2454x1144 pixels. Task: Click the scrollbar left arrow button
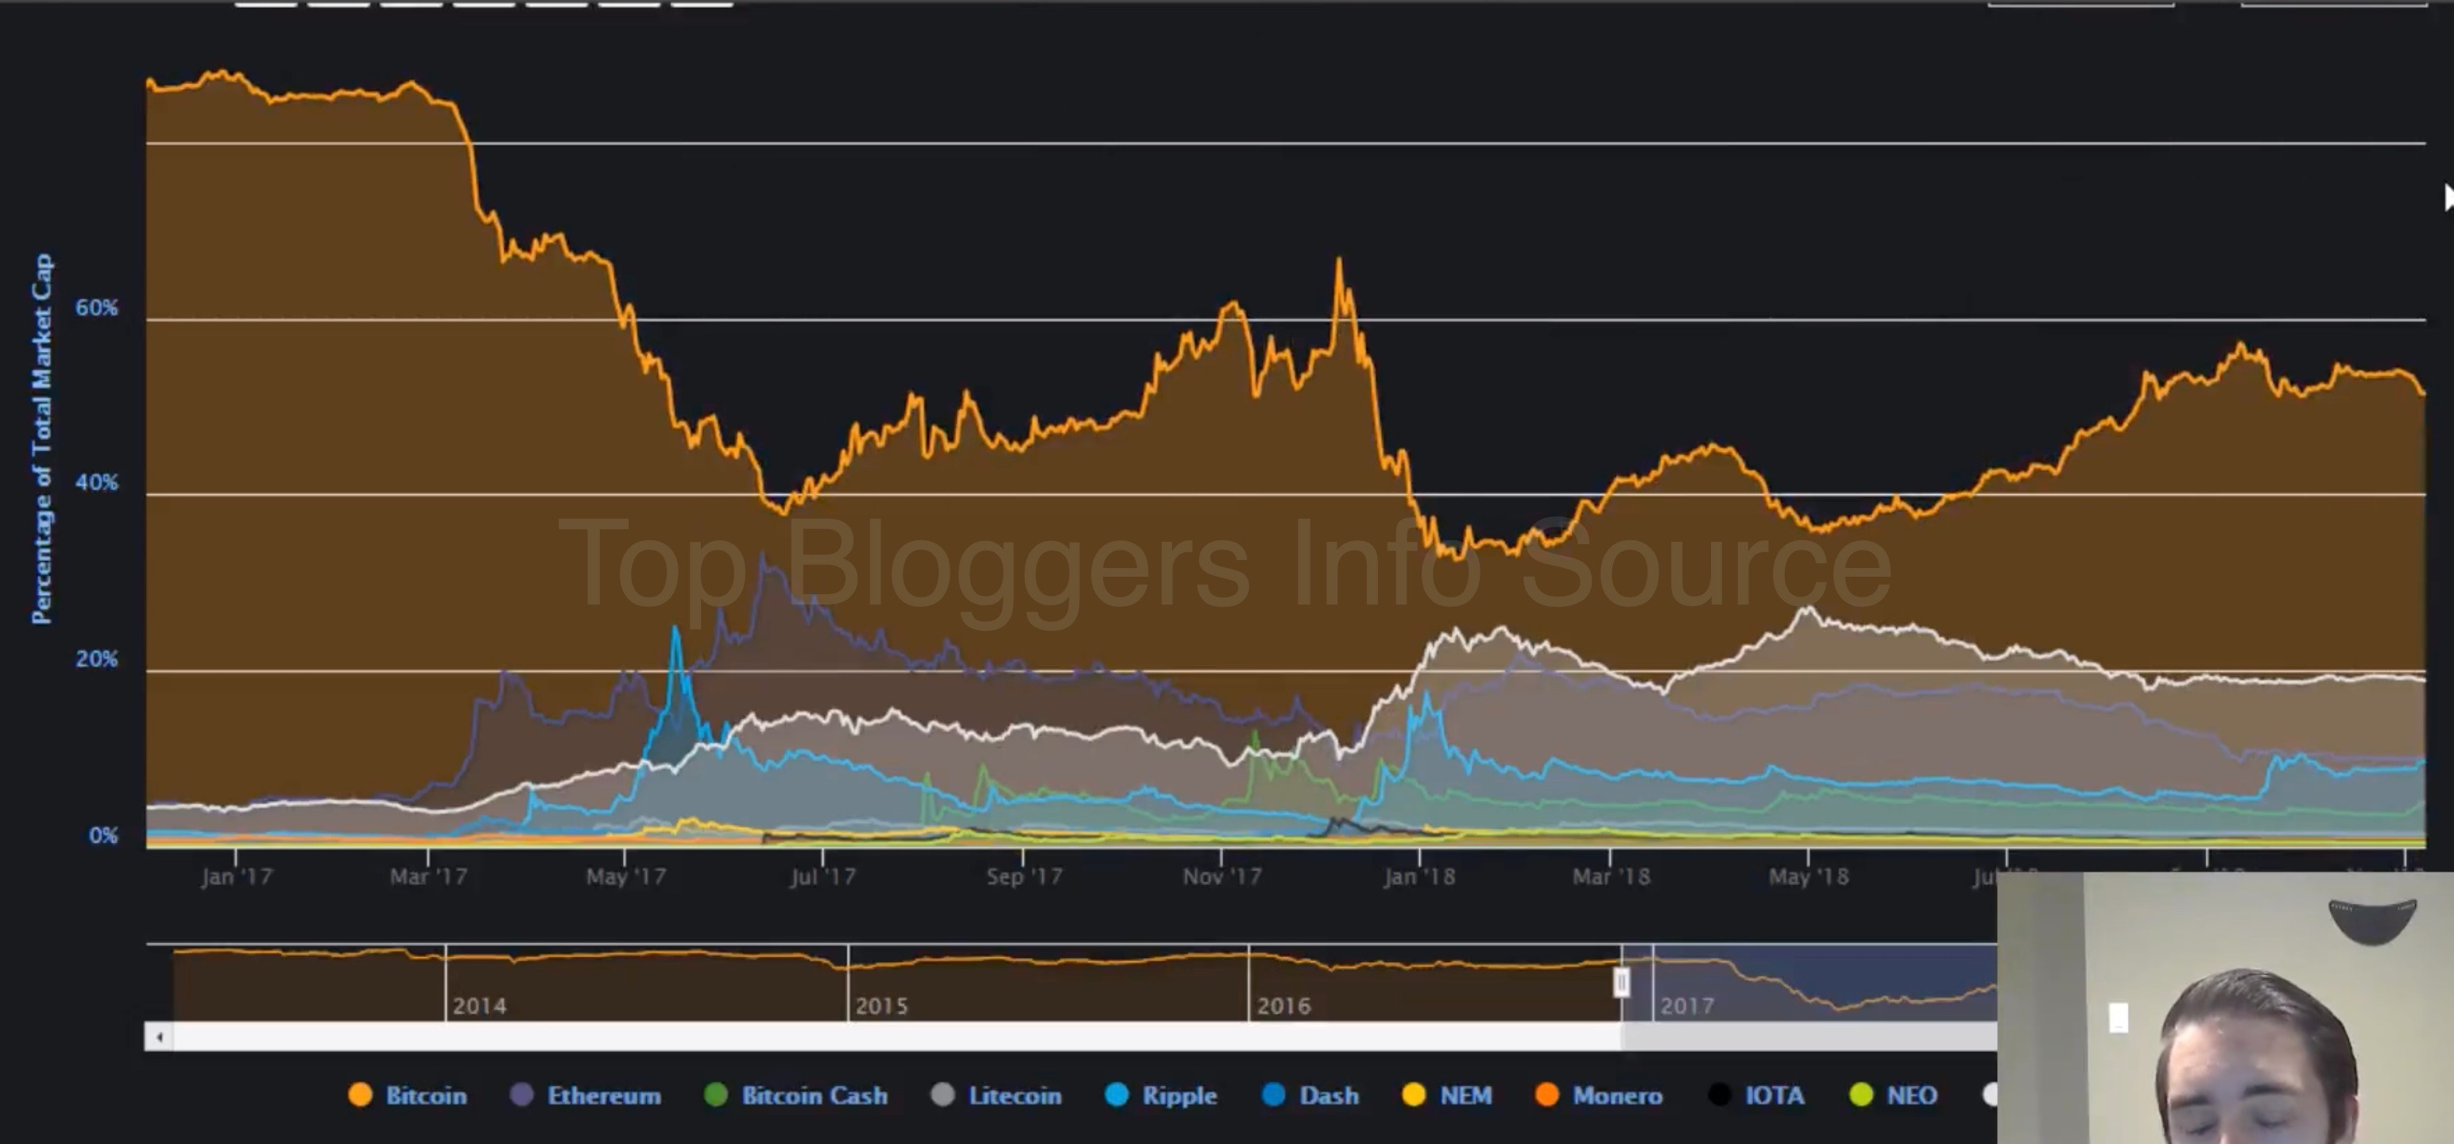tap(159, 1037)
